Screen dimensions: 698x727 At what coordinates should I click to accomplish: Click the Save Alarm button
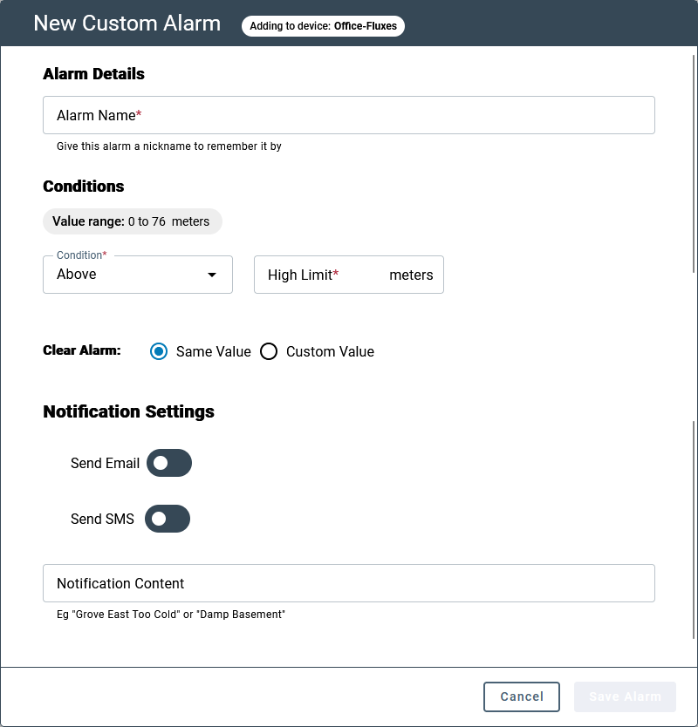coord(625,696)
